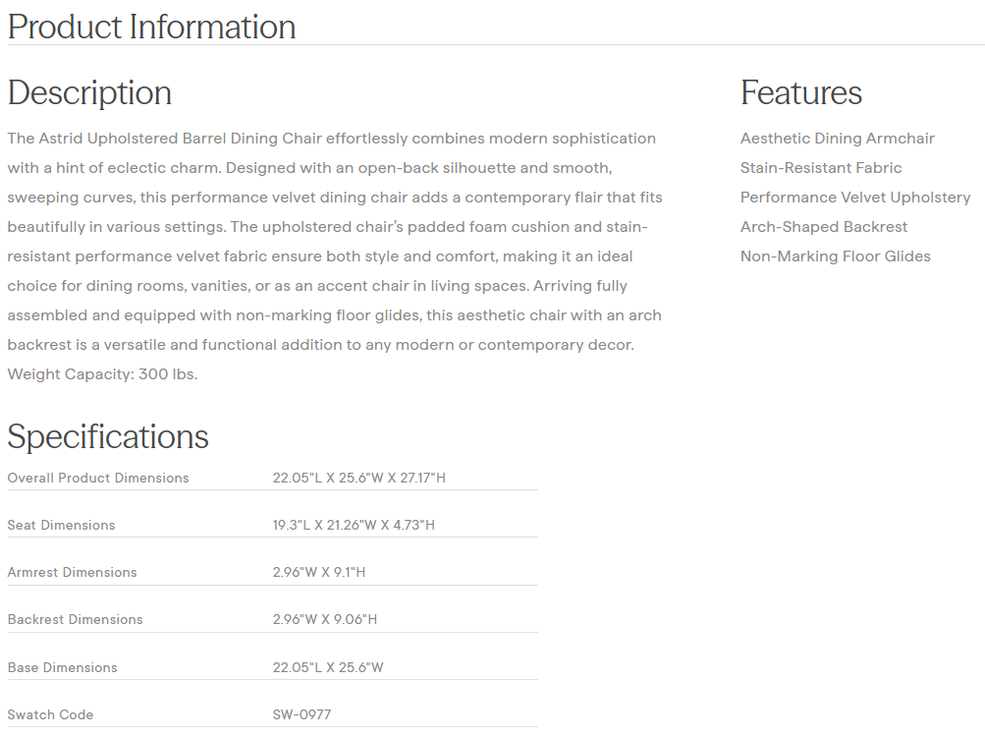Click the Specifications section heading
The height and width of the screenshot is (738, 985).
[x=108, y=436]
